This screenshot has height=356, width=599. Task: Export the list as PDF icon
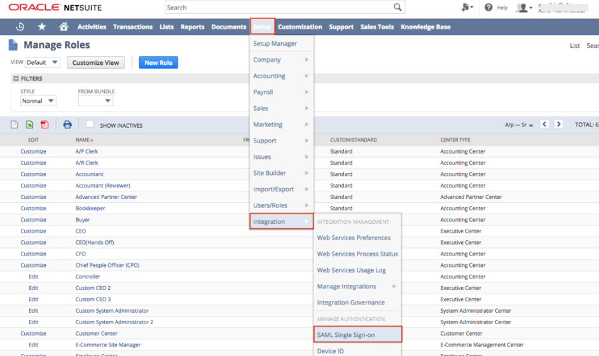pyautogui.click(x=45, y=125)
